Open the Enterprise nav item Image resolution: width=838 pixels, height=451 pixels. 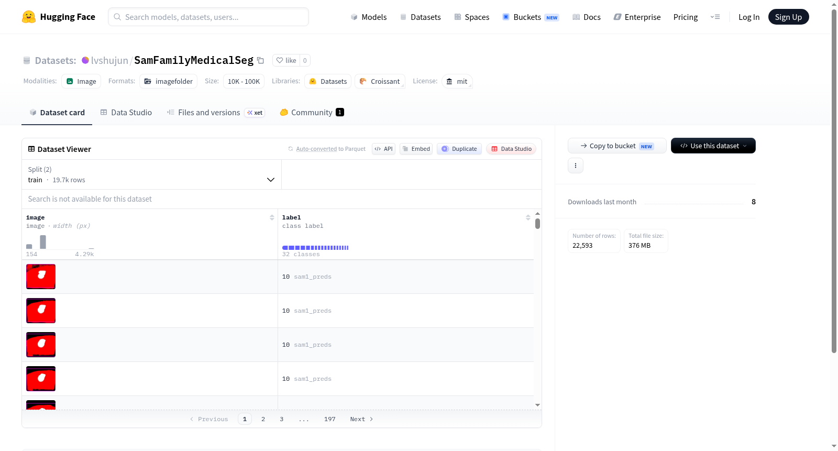pos(637,17)
